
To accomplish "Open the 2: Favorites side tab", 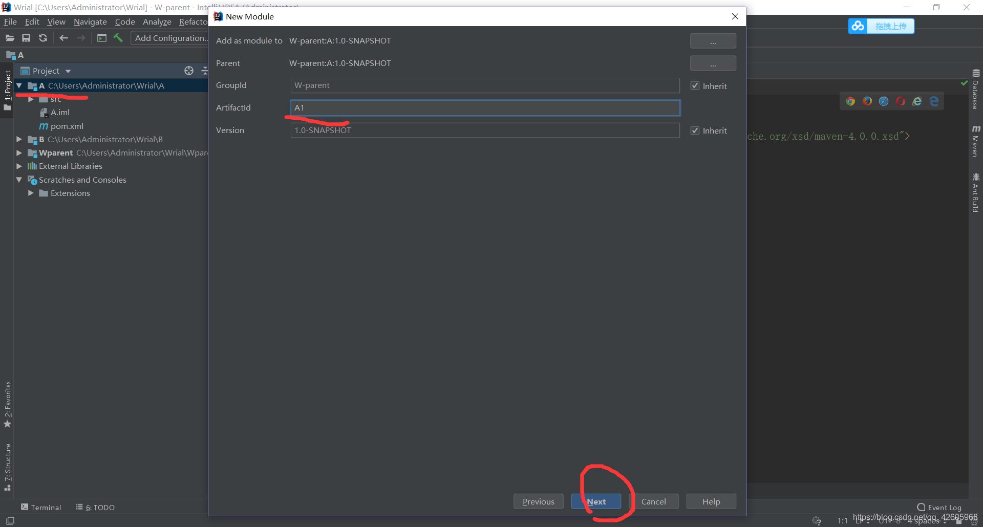I will [x=8, y=404].
